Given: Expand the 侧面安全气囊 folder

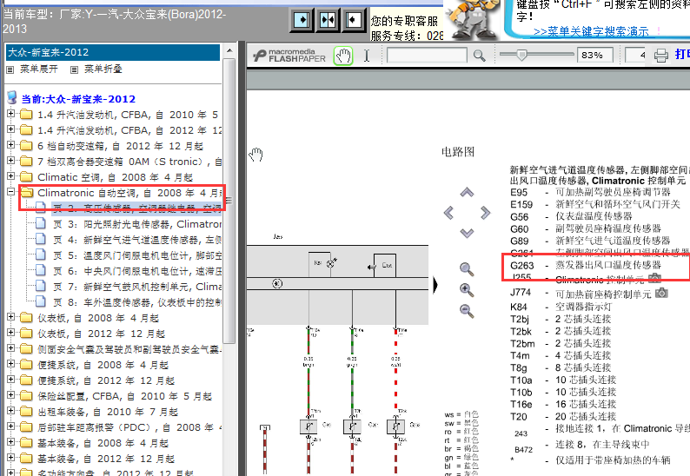Looking at the screenshot, I should (10, 348).
